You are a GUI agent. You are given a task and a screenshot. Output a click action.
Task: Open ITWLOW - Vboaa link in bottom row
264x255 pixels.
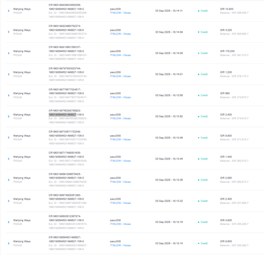[120, 245]
